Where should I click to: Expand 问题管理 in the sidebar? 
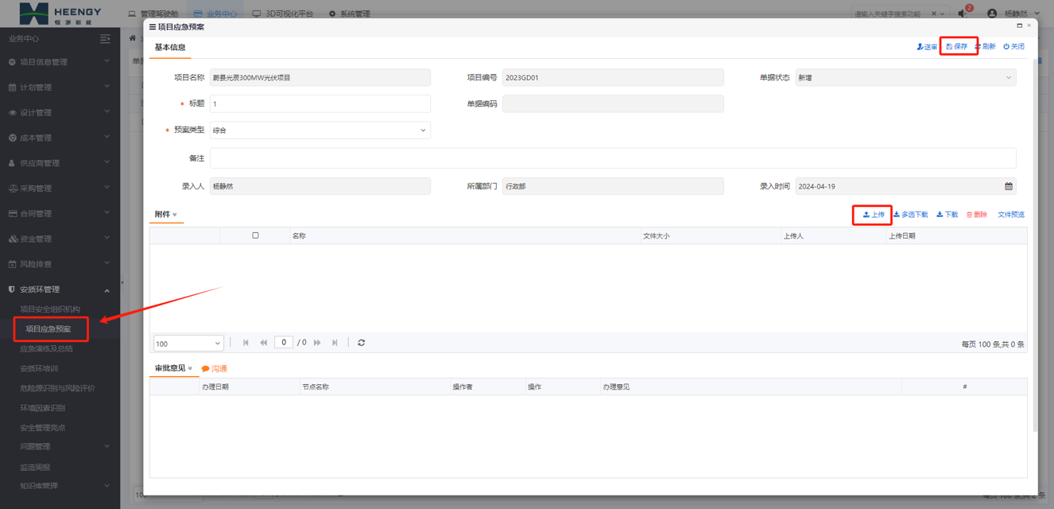pos(60,447)
